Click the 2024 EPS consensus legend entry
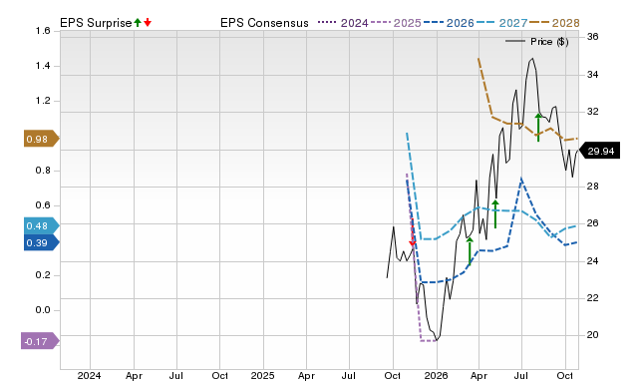 [343, 23]
